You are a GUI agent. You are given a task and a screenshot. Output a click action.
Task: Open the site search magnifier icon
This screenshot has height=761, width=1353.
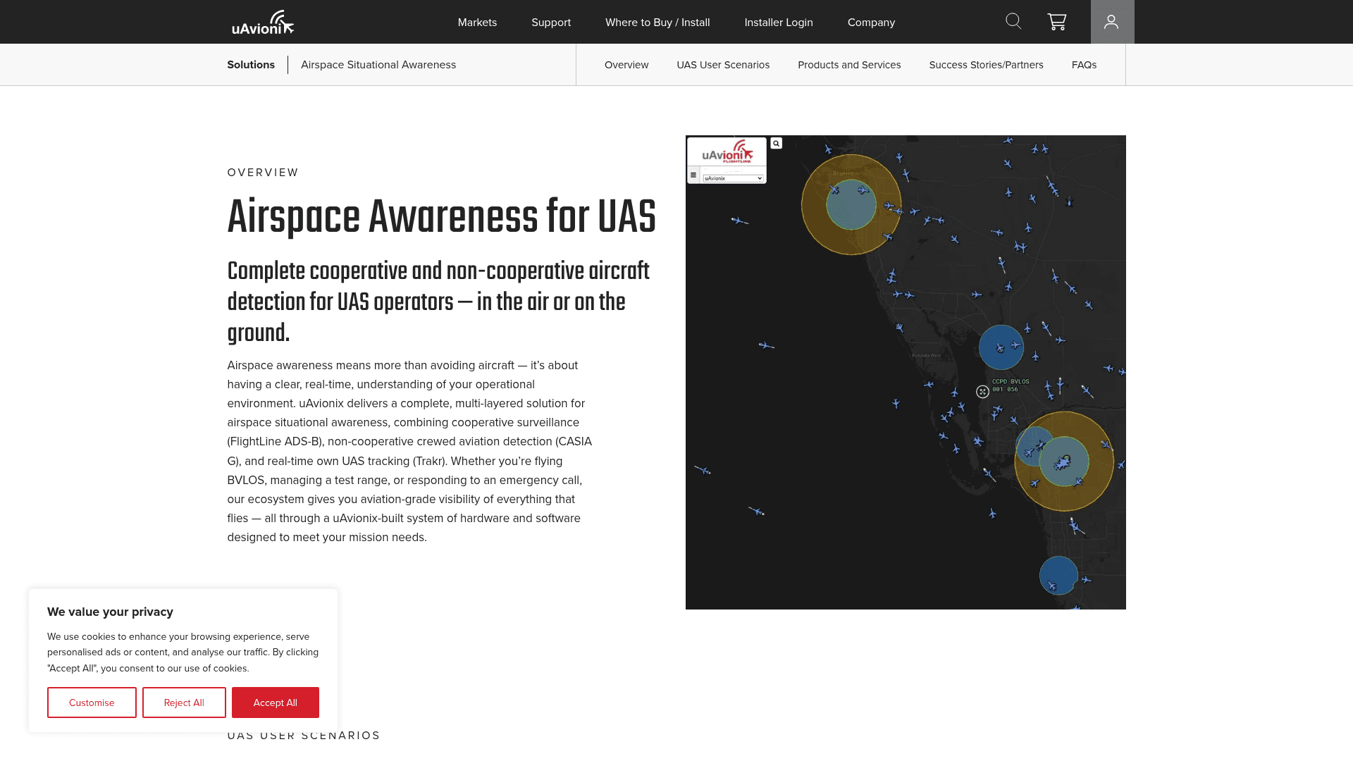click(1013, 21)
